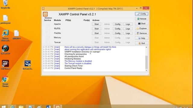Toggle the MySQL service checkbox

48,28
